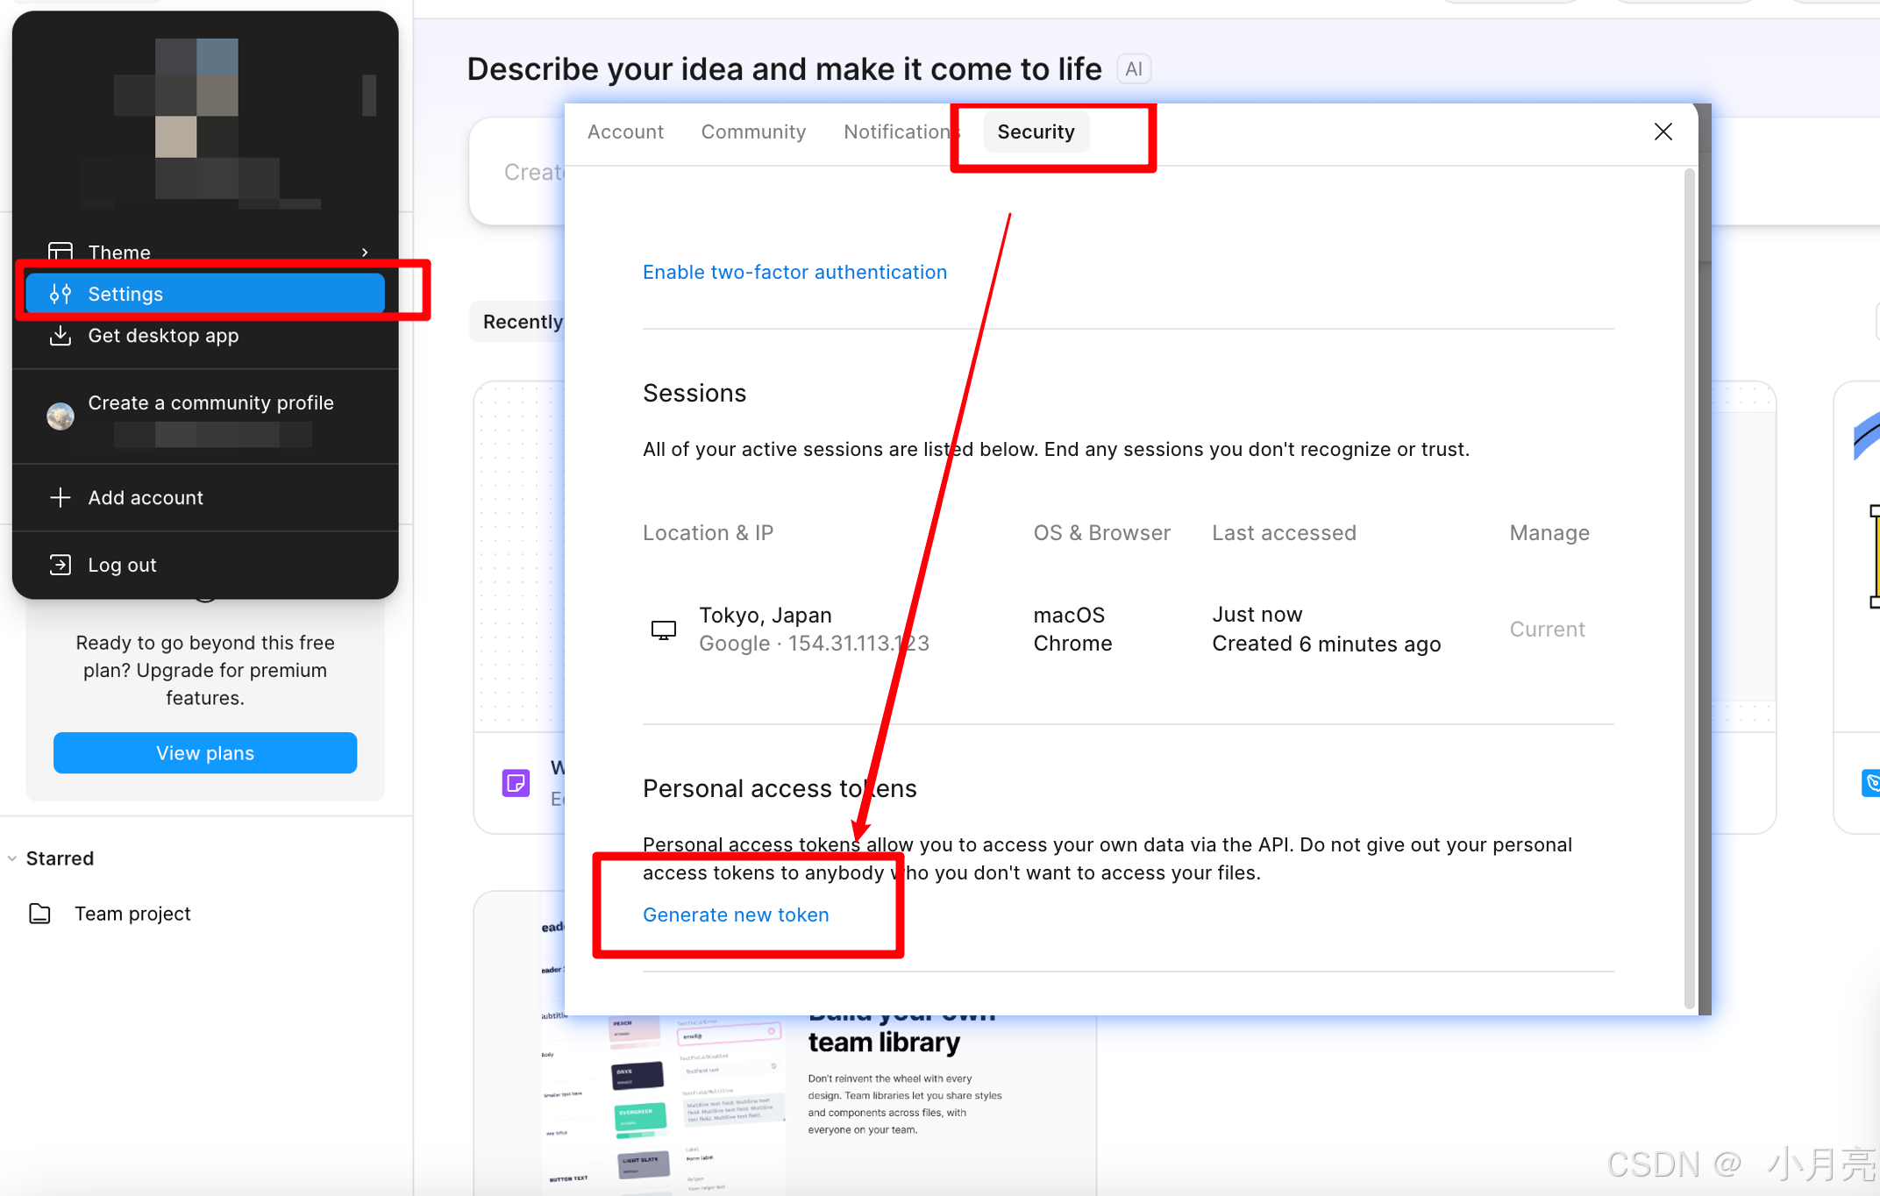
Task: Click the Recently tab behind the dialog
Action: (523, 322)
